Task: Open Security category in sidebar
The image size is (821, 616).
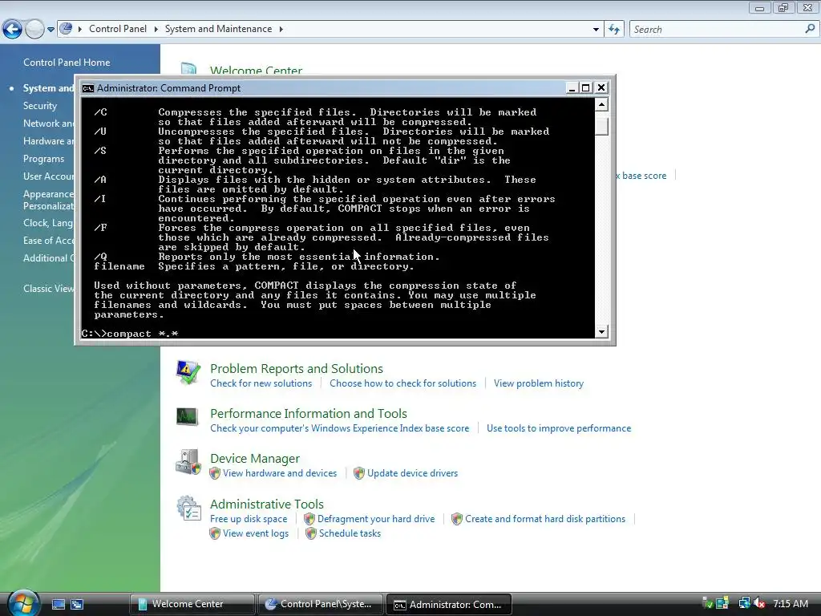Action: pyautogui.click(x=40, y=106)
